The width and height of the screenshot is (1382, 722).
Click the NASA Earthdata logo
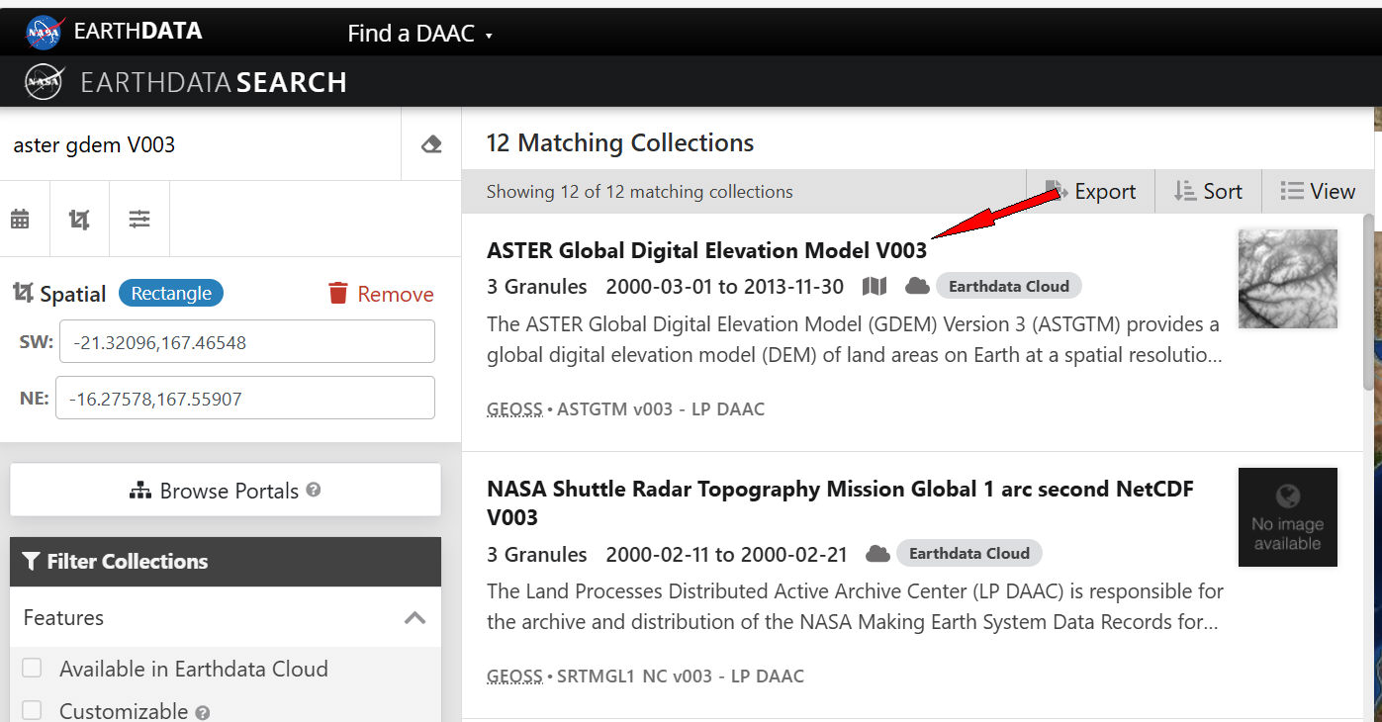tap(45, 32)
